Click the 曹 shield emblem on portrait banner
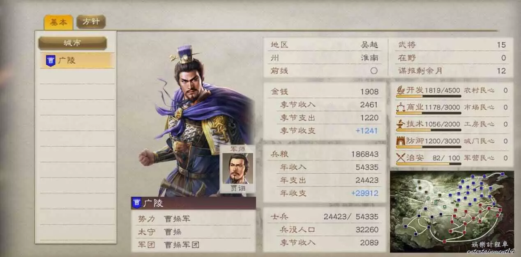The height and width of the screenshot is (257, 521). 137,202
